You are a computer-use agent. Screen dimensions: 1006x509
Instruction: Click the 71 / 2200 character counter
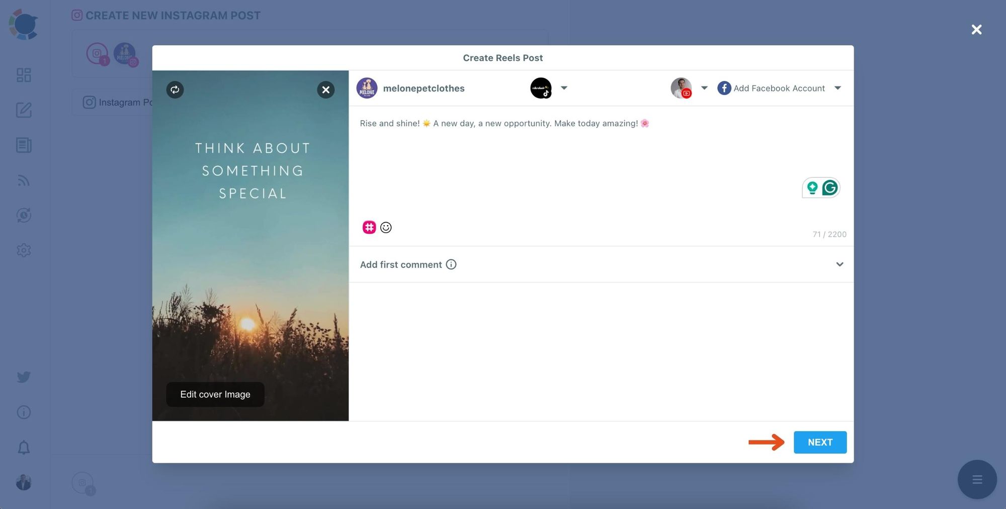(829, 234)
